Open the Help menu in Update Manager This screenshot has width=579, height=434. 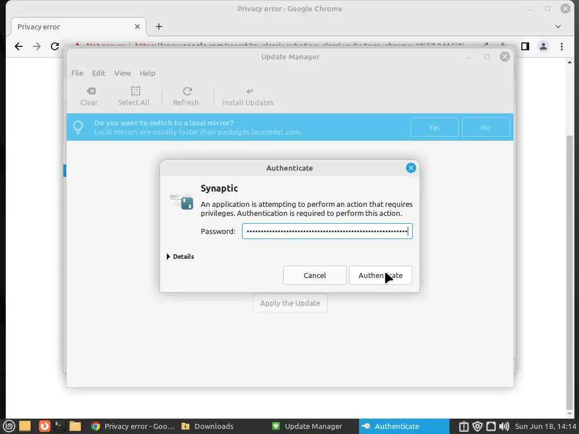[148, 73]
